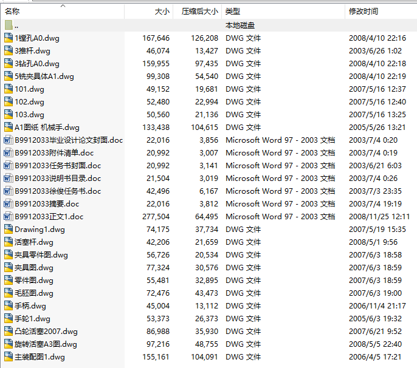Click file name 102.dwg

pos(30,102)
